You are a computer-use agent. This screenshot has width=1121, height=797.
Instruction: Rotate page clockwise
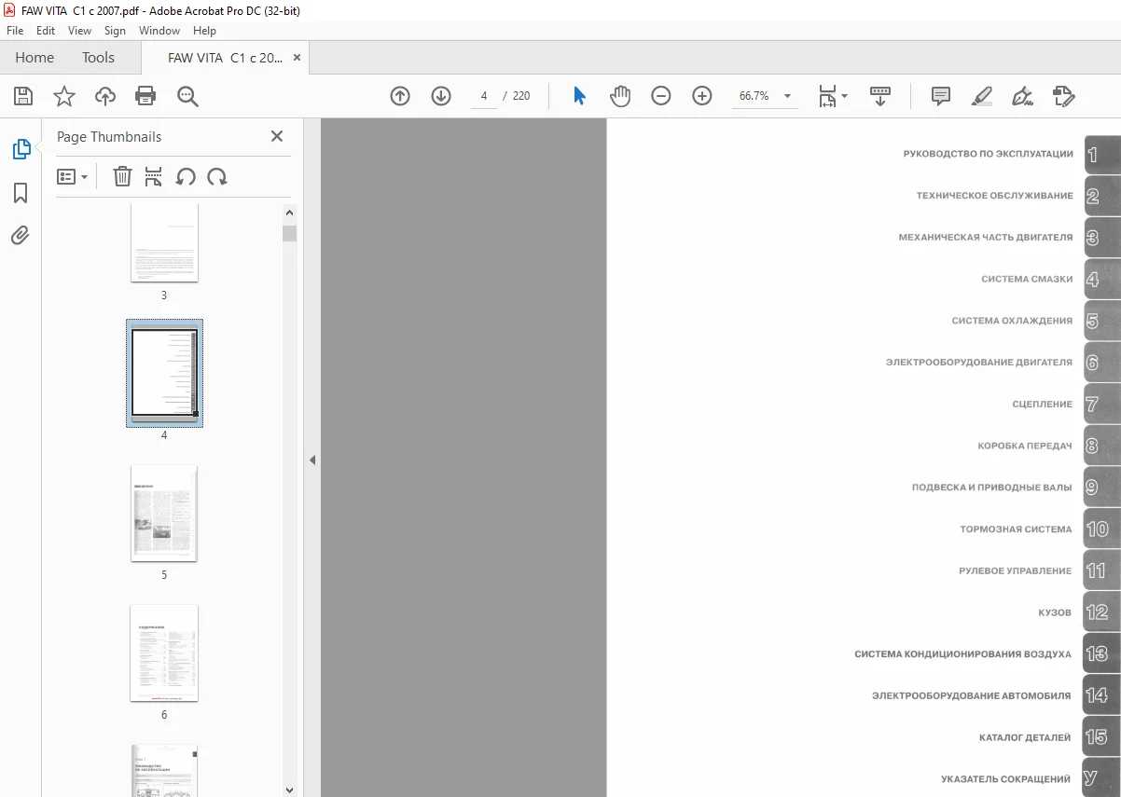(217, 176)
